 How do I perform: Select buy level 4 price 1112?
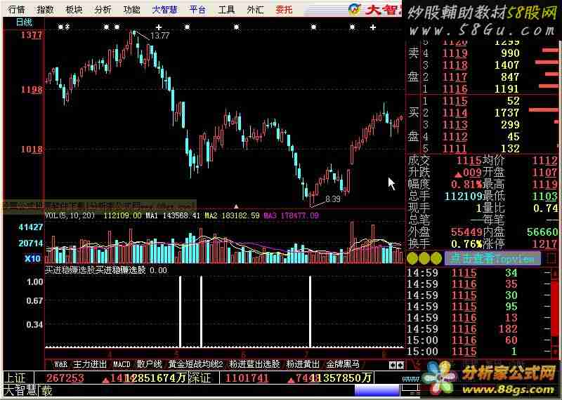[x=455, y=136]
